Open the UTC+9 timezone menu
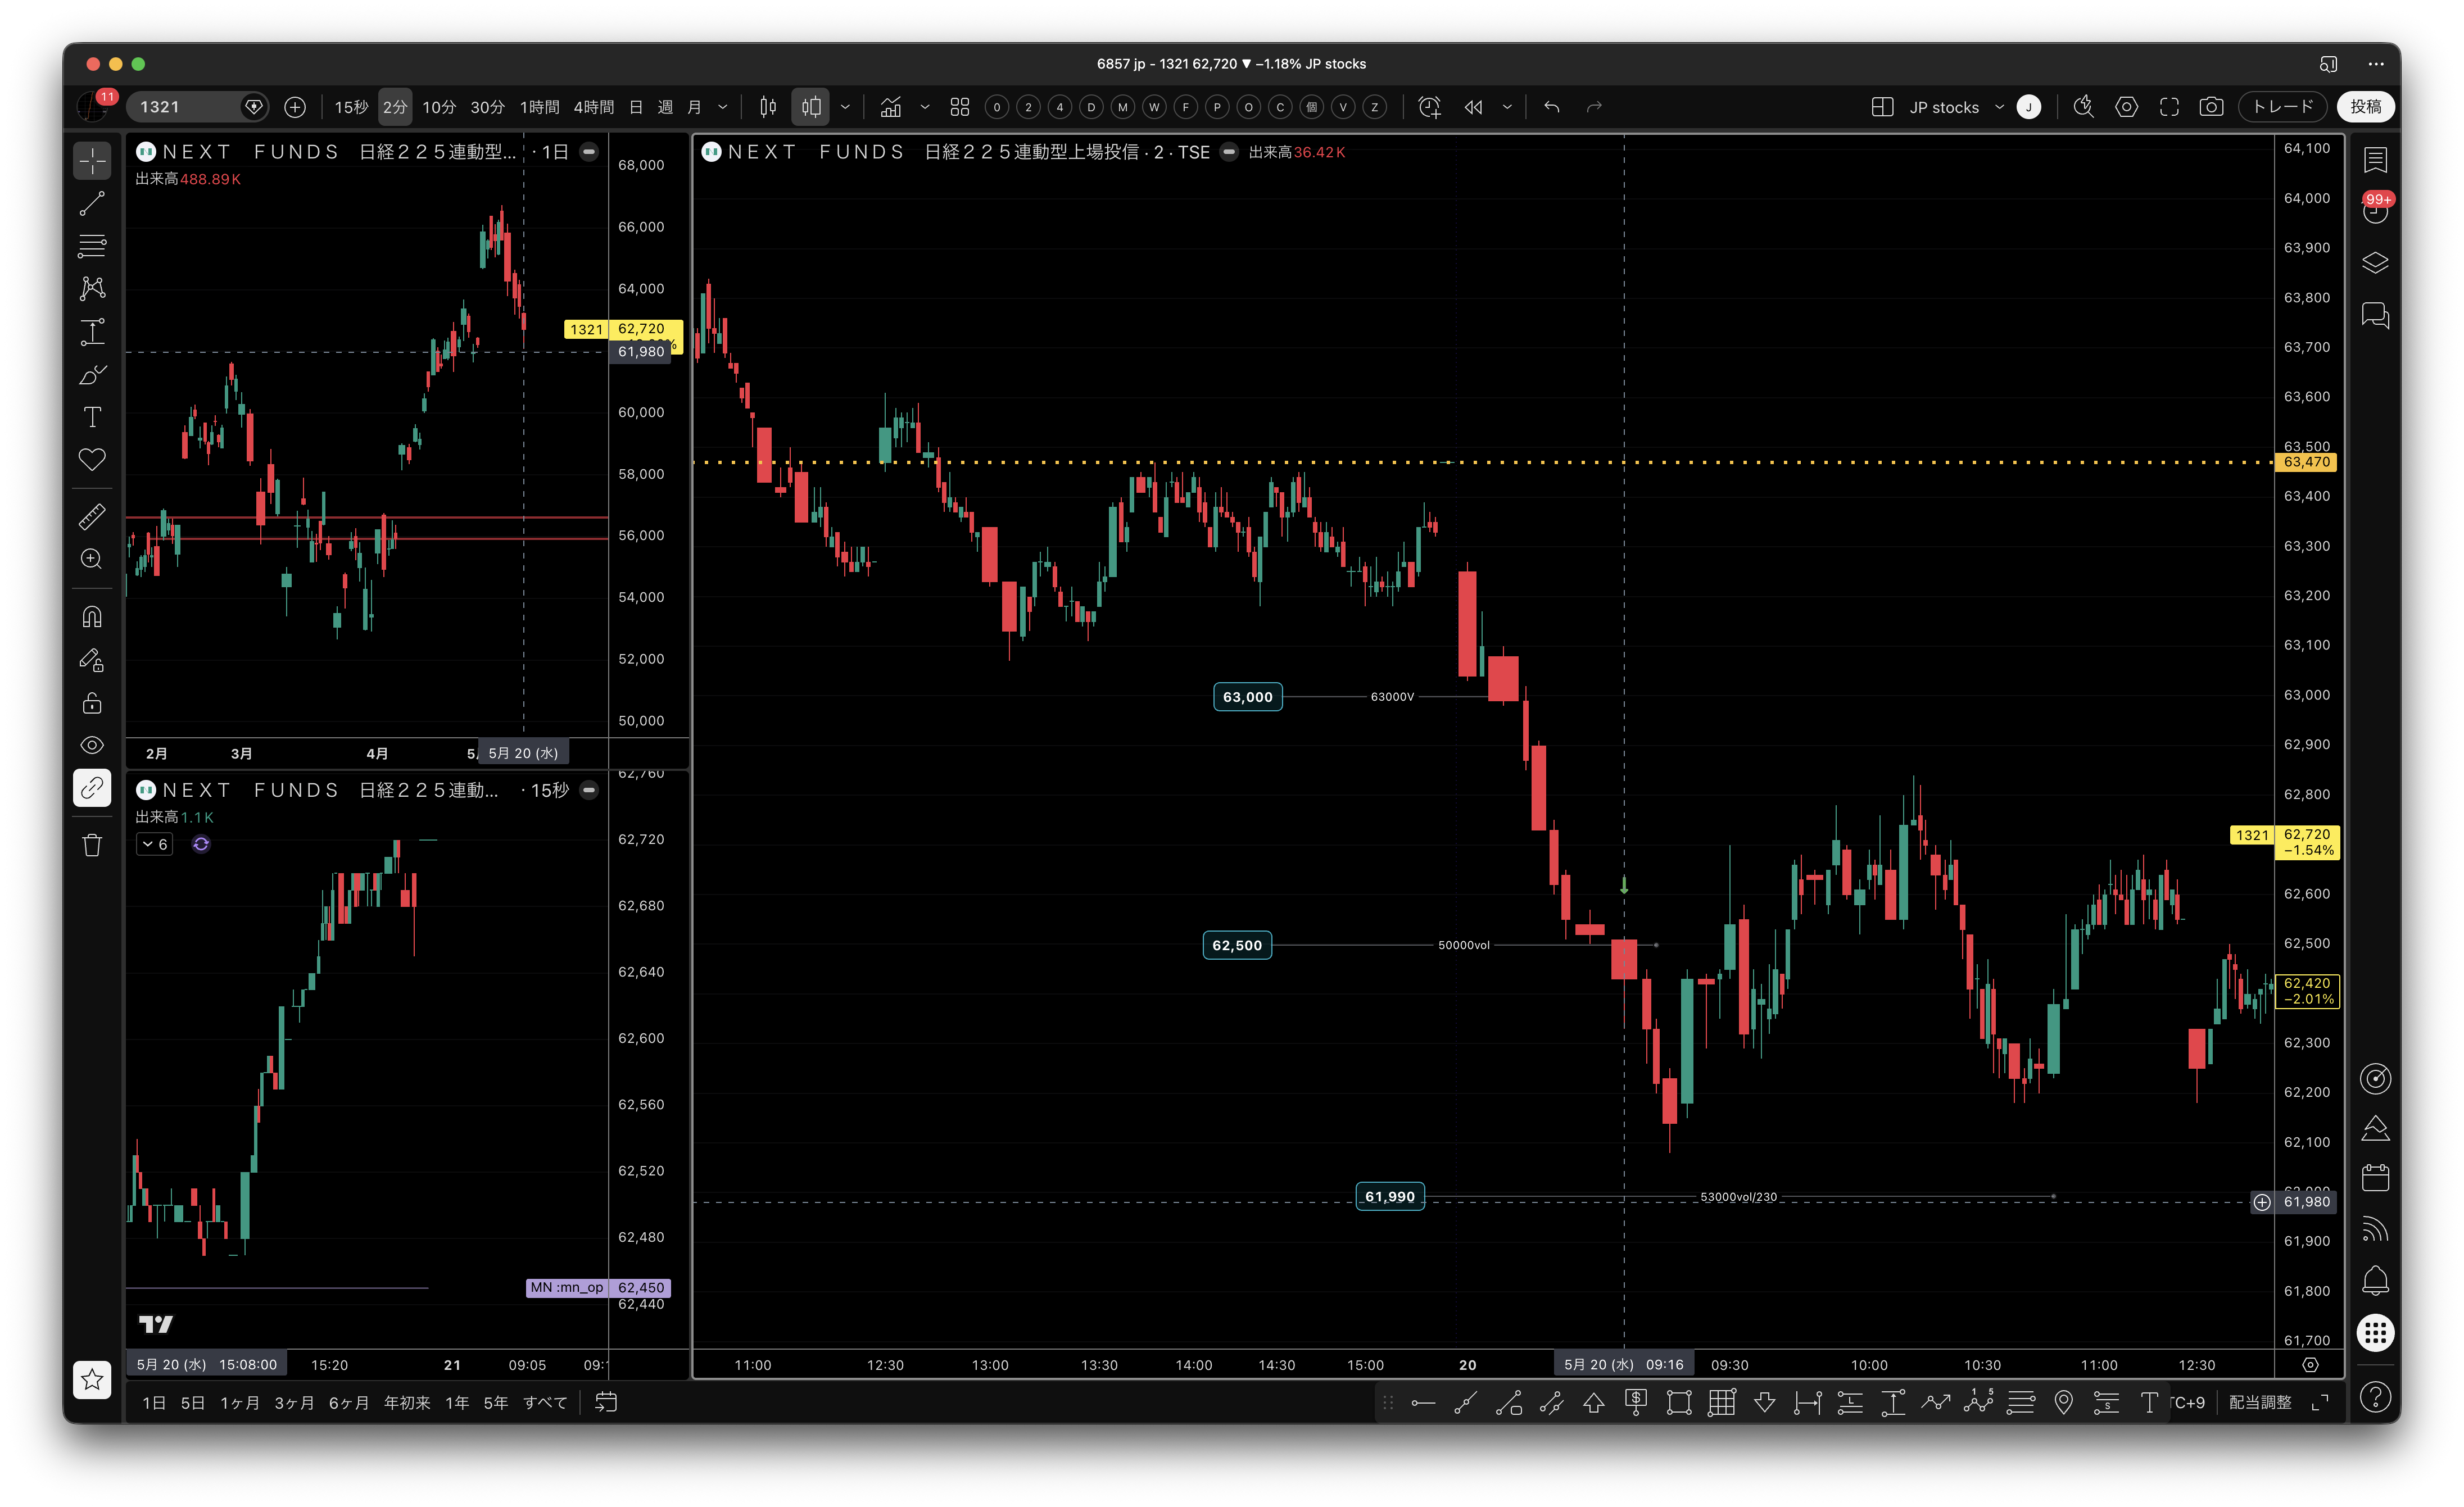 (2189, 1403)
